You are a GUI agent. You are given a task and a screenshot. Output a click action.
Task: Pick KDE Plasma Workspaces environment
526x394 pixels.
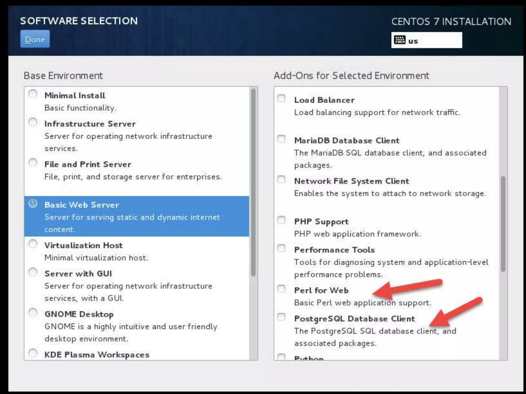click(x=33, y=353)
